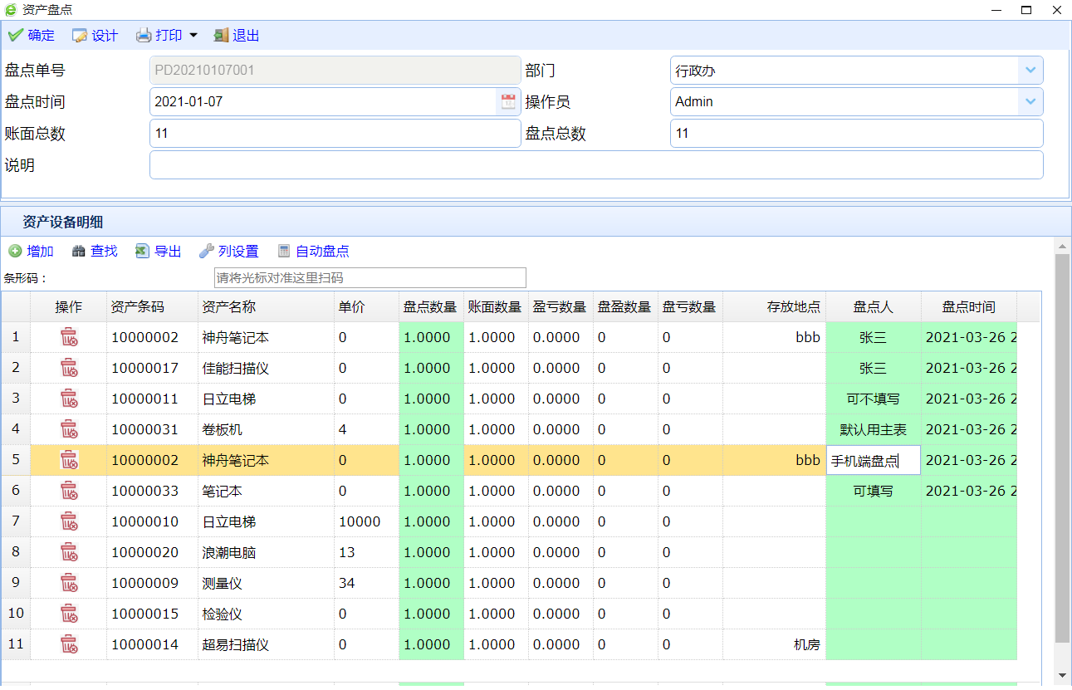Expand the 操作员 operator dropdown
Image resolution: width=1072 pixels, height=690 pixels.
(1030, 102)
